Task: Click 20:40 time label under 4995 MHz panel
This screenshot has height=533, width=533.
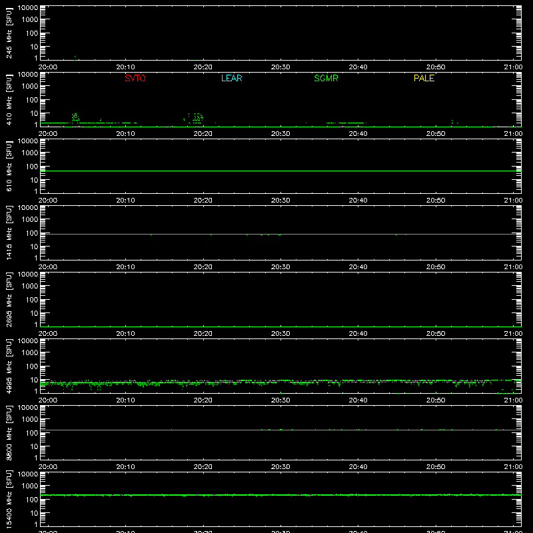Action: point(358,400)
